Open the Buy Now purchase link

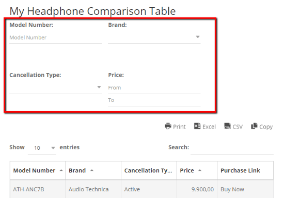click(x=232, y=189)
